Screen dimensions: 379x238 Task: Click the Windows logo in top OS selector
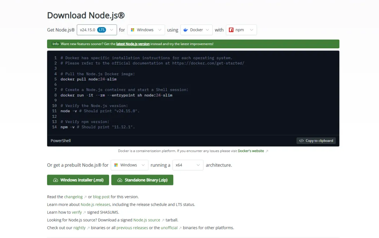click(x=132, y=30)
